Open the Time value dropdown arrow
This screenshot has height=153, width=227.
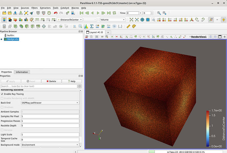click(140, 13)
